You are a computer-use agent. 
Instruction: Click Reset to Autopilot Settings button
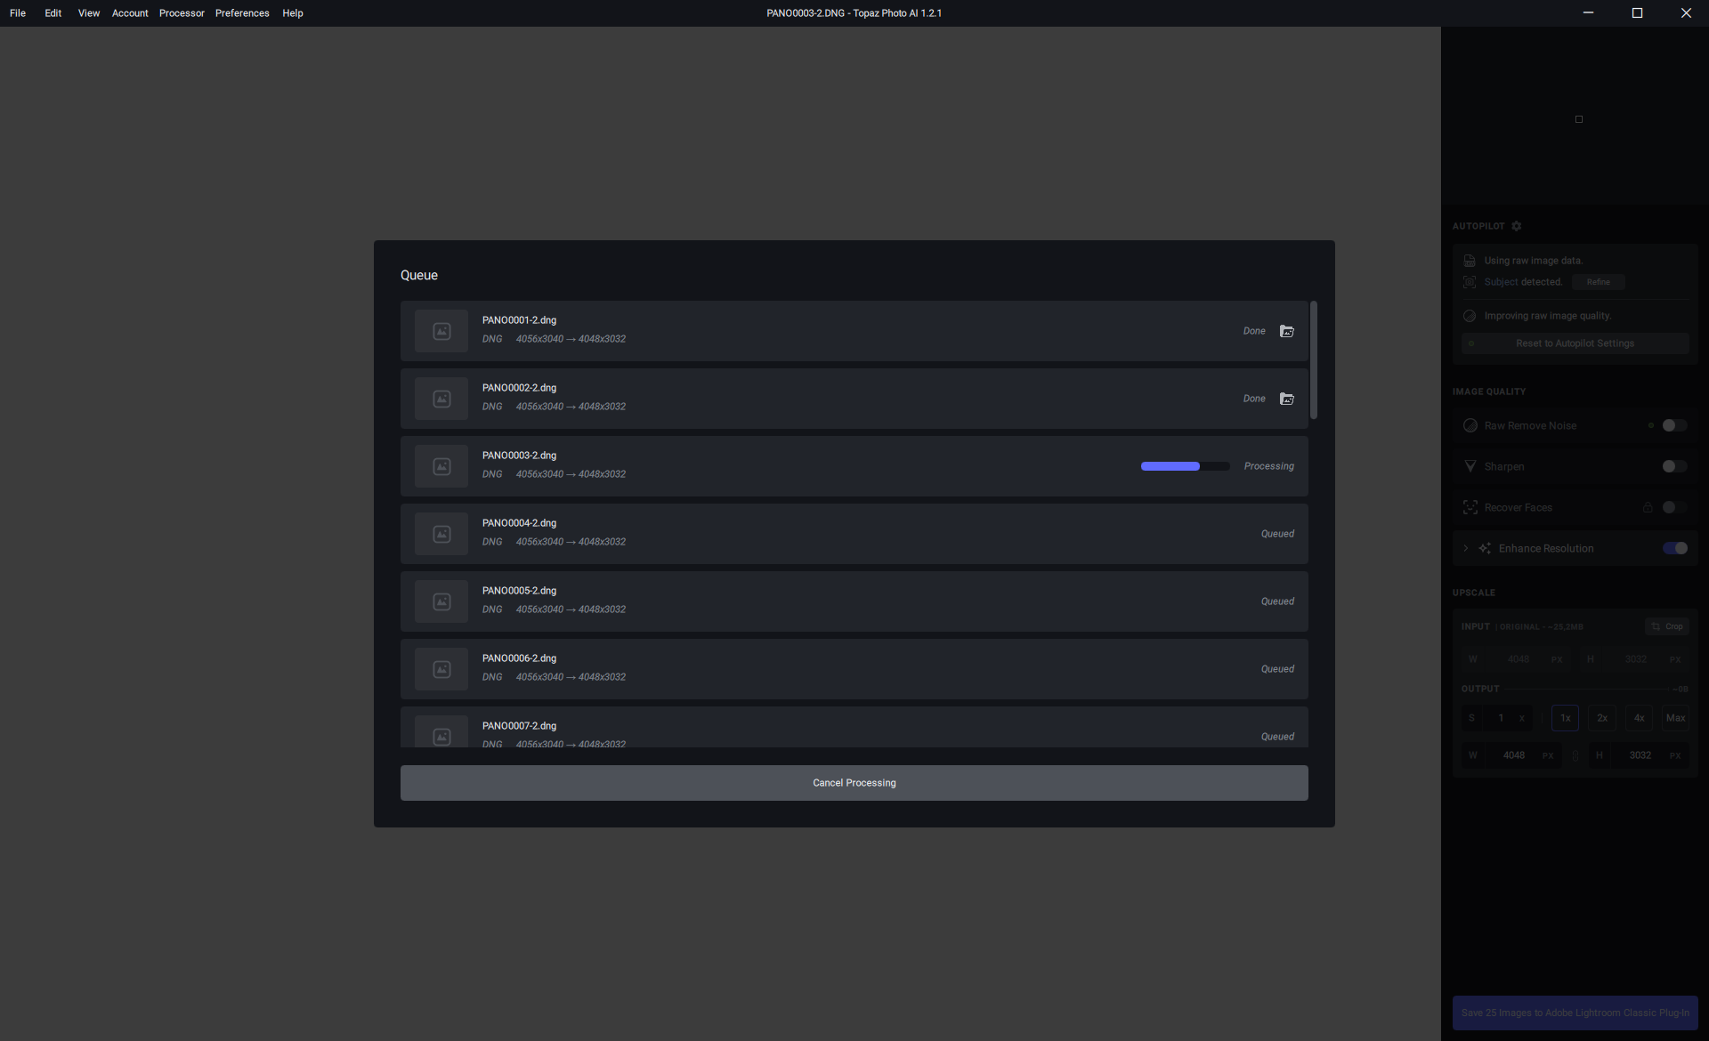coord(1575,343)
